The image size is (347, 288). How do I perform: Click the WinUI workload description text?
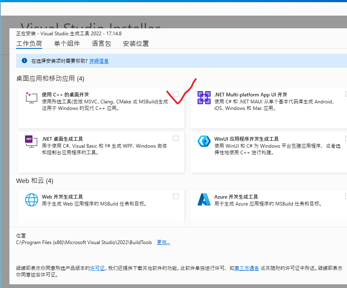pyautogui.click(x=278, y=149)
